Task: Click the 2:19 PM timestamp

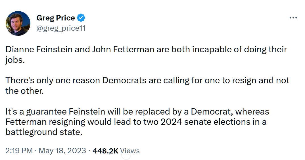Action: 19,151
